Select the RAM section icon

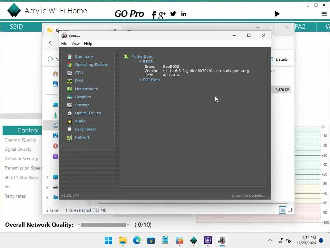[70, 81]
